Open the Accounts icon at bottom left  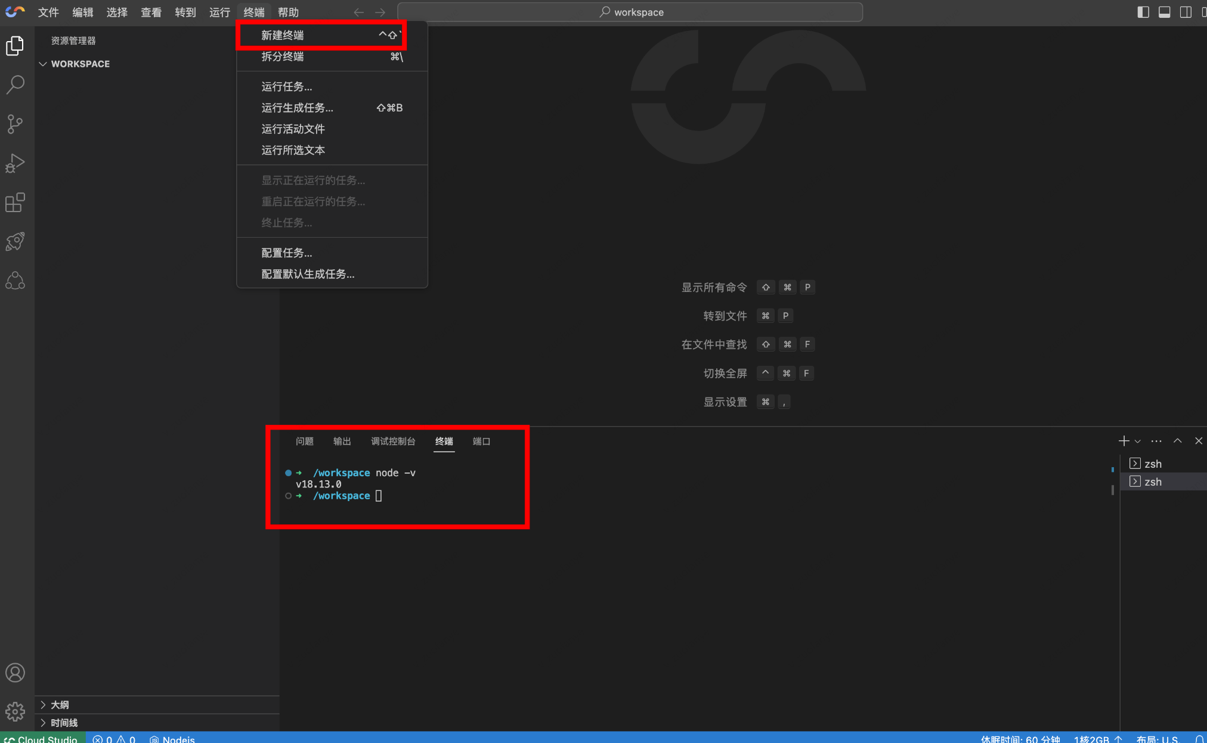click(x=15, y=673)
